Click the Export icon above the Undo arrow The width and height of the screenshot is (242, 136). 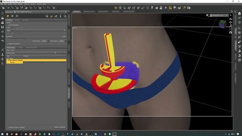(x=3, y=36)
